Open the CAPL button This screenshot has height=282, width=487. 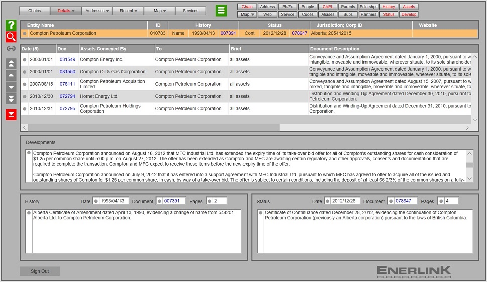coord(328,7)
